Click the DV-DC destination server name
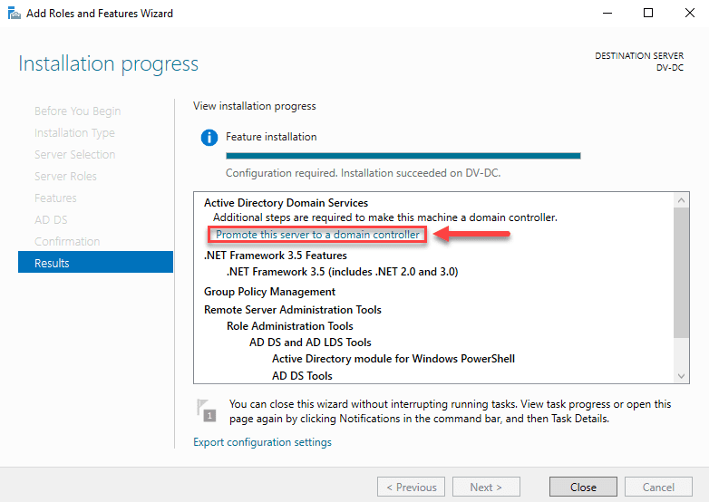Image resolution: width=709 pixels, height=502 pixels. 670,68
